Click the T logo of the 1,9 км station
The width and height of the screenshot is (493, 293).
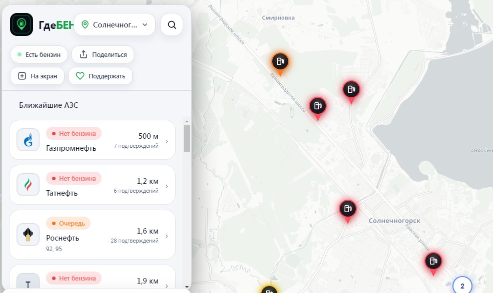28,282
